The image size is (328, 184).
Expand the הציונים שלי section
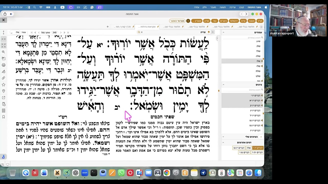pos(223,137)
